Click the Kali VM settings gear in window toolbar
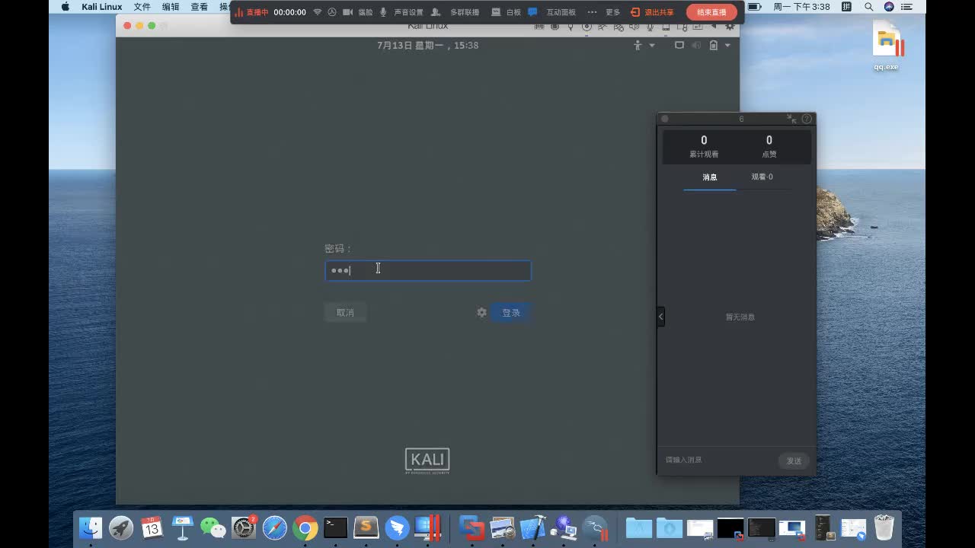Screen dimensions: 975x548 [x=730, y=27]
